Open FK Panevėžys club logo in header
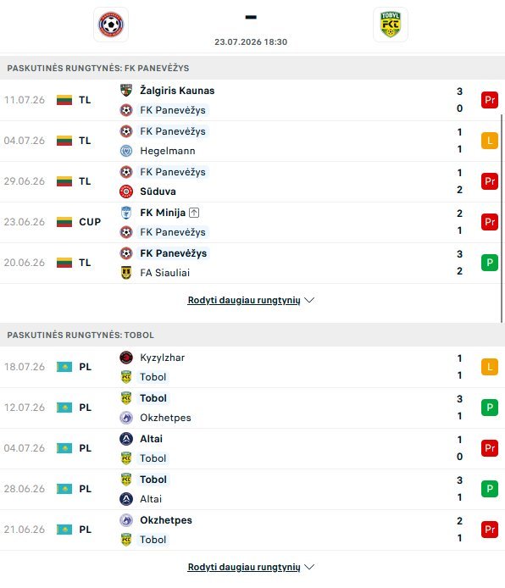Image resolution: width=505 pixels, height=588 pixels. coord(111,25)
